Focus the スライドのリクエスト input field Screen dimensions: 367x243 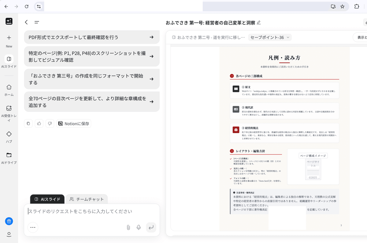coord(92,211)
